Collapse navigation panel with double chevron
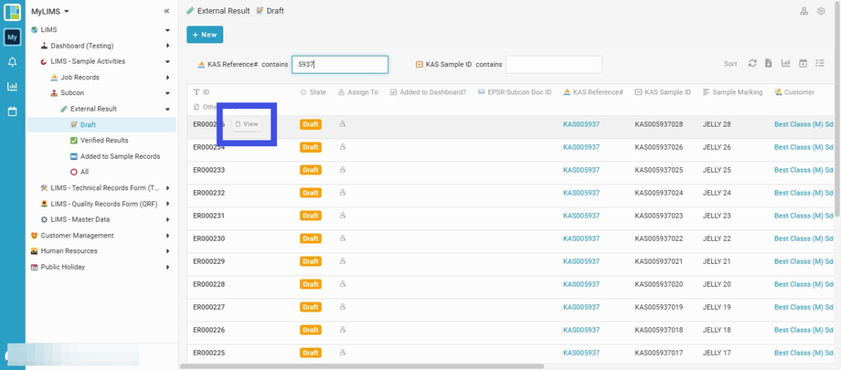 pos(166,11)
